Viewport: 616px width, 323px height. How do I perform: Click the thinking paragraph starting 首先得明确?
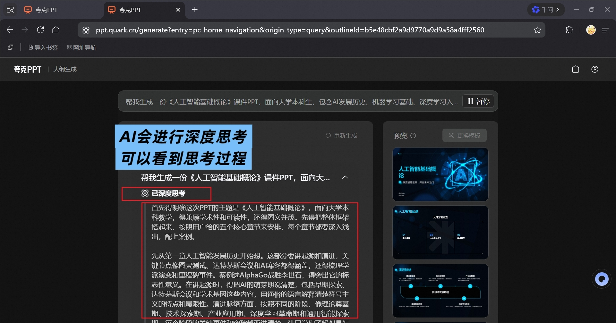click(250, 222)
